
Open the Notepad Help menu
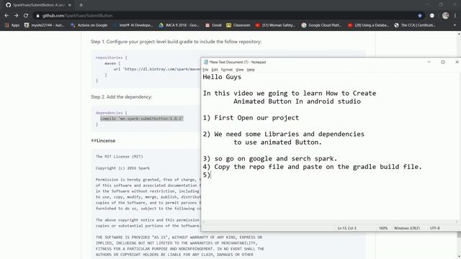pyautogui.click(x=251, y=70)
